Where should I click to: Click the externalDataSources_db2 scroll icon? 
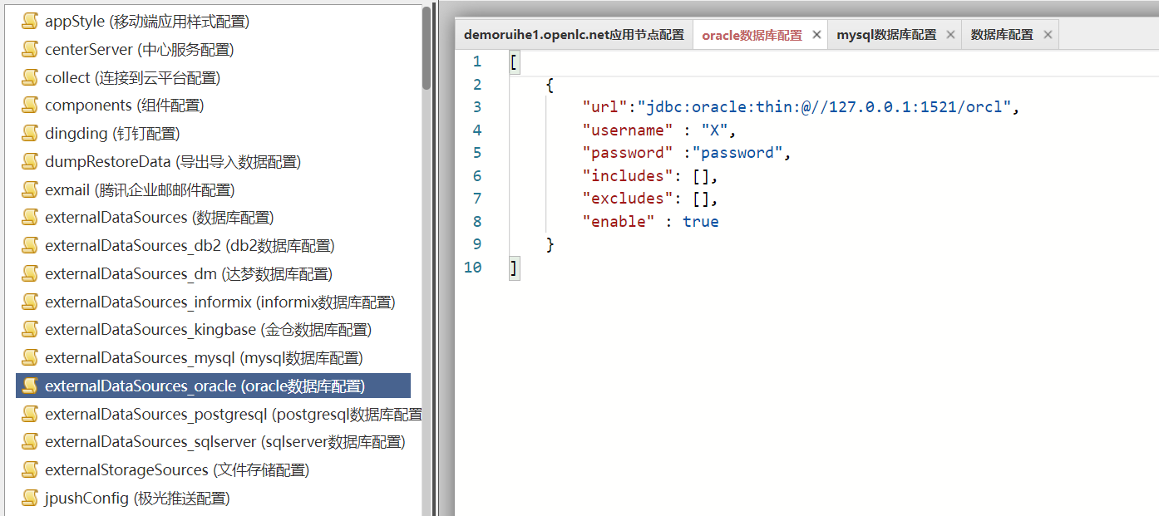[x=30, y=246]
